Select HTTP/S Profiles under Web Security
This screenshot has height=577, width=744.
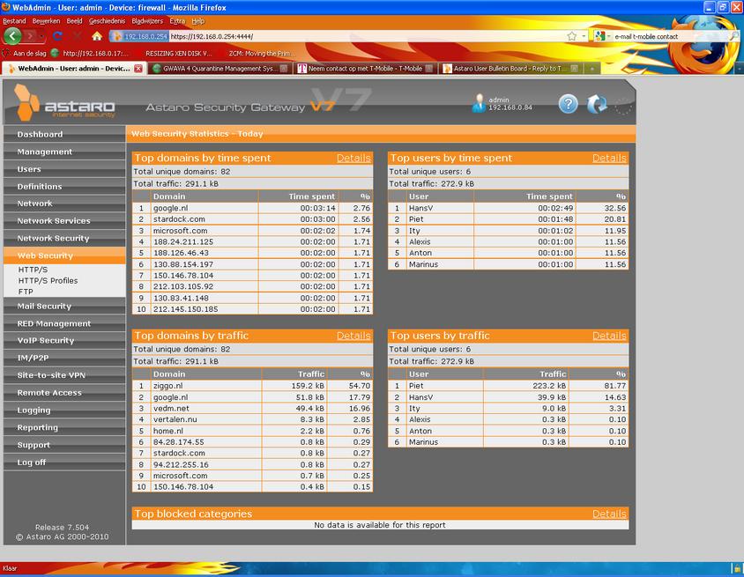[x=48, y=280]
